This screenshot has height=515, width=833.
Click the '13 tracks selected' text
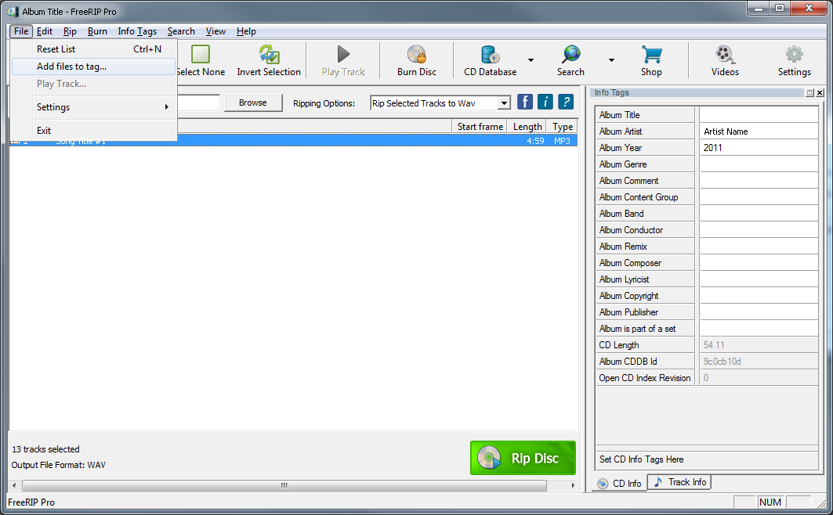[x=45, y=449]
